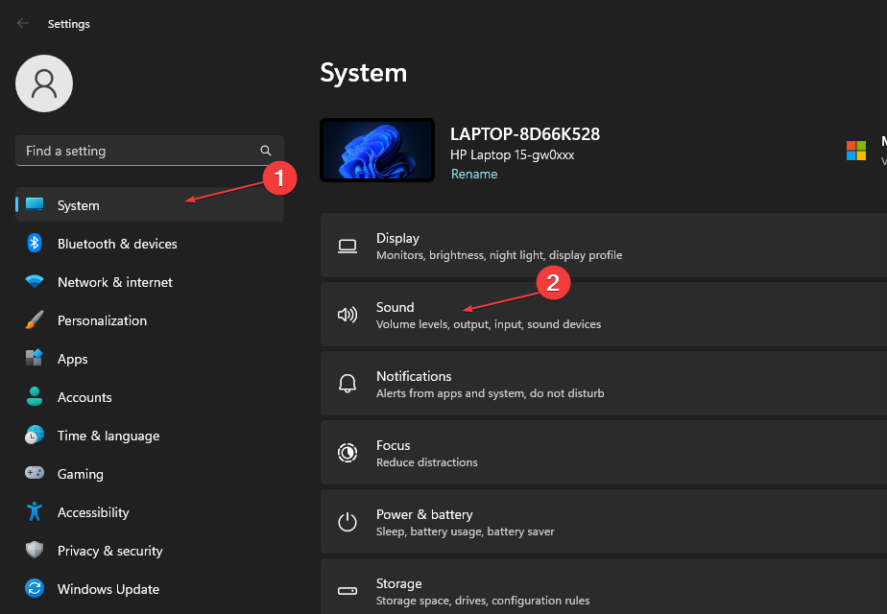Click the Focus icon
The height and width of the screenshot is (614, 887).
coord(348,452)
